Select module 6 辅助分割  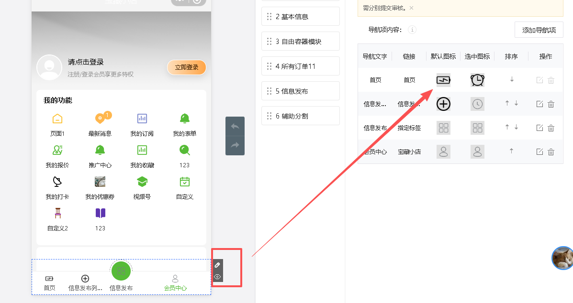301,116
